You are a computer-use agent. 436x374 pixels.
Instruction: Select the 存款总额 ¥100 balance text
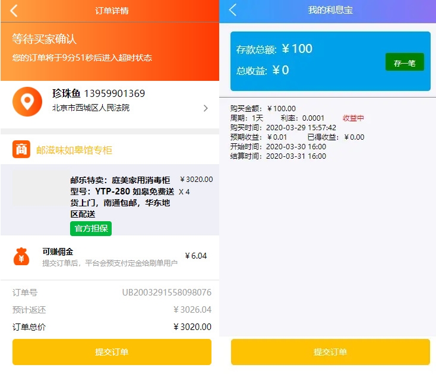[x=274, y=49]
